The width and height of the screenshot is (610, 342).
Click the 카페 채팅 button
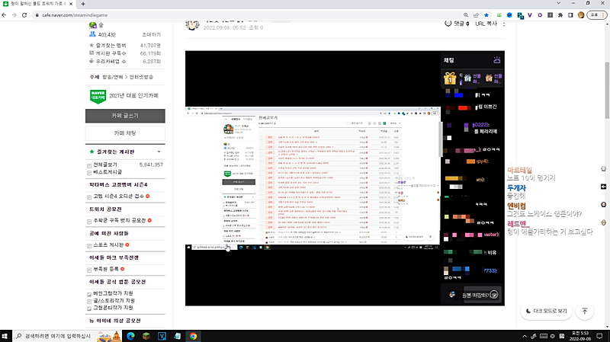click(125, 133)
